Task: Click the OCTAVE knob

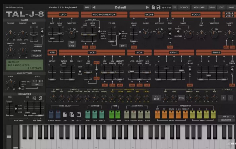Action: pyautogui.click(x=23, y=52)
